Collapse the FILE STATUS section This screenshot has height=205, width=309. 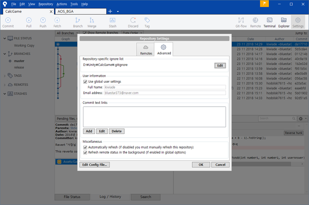(x=4, y=38)
